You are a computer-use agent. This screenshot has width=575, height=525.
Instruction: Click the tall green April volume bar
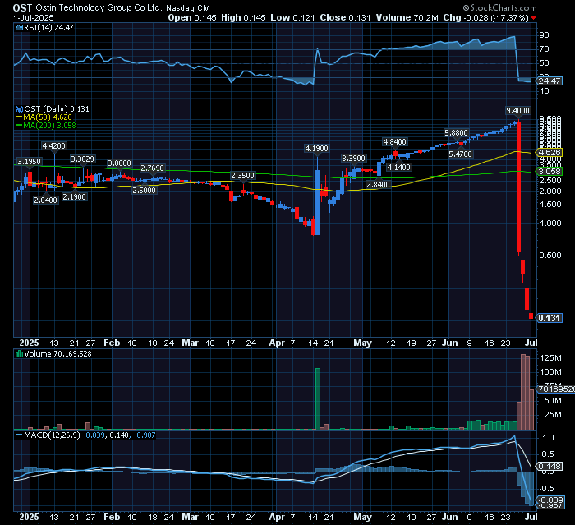click(x=318, y=398)
